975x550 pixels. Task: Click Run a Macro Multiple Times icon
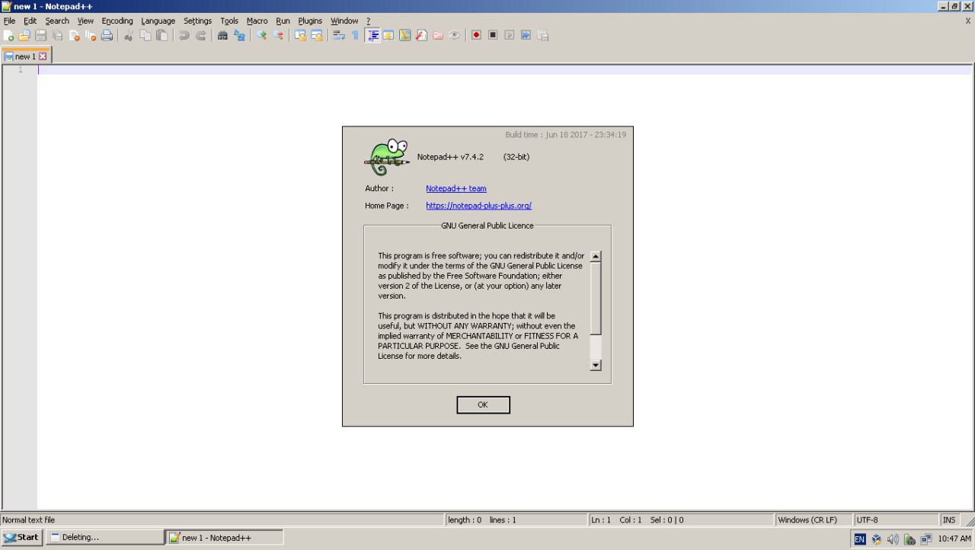point(526,35)
